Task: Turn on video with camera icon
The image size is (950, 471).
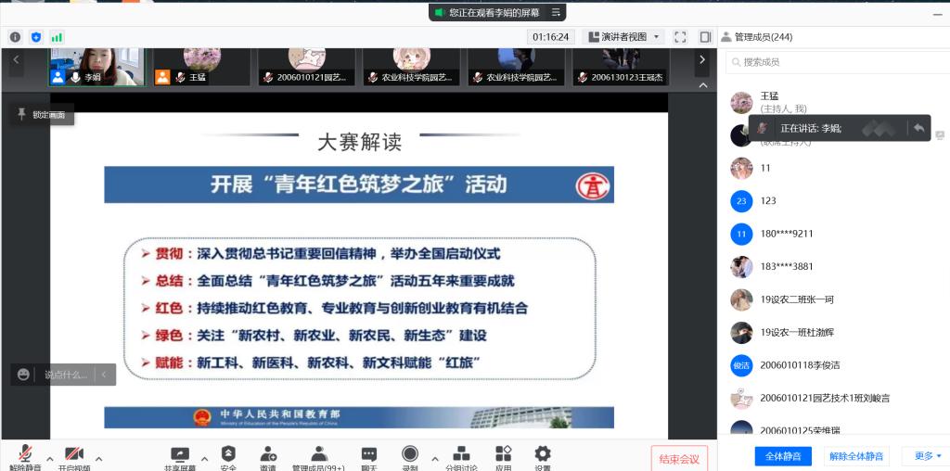Action: [x=74, y=454]
